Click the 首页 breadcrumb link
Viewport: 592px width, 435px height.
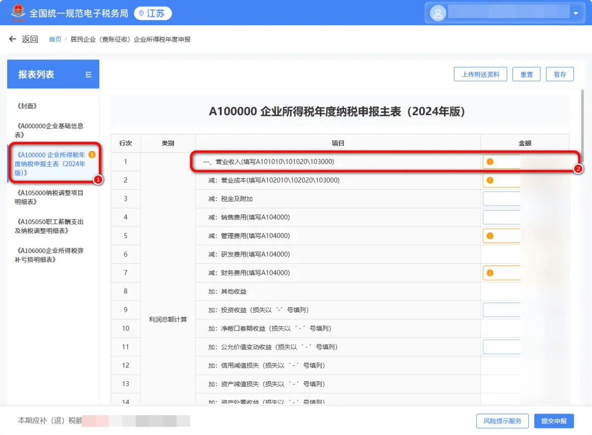pyautogui.click(x=55, y=39)
